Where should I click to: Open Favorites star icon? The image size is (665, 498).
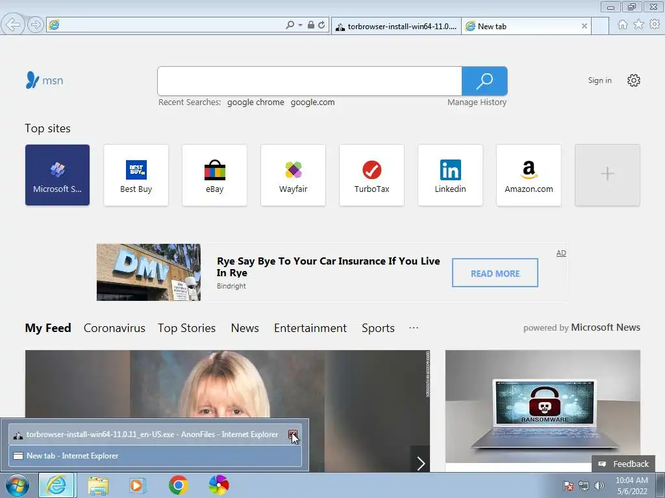[x=638, y=25]
